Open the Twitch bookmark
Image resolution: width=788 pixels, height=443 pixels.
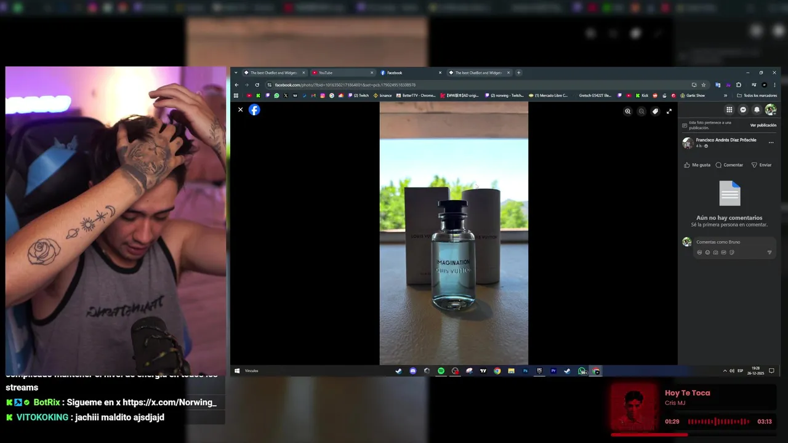(358, 95)
